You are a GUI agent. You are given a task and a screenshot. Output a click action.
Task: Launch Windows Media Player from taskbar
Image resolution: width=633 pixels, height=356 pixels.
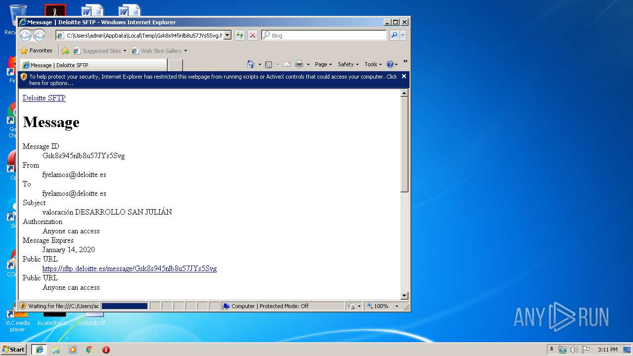(73, 350)
